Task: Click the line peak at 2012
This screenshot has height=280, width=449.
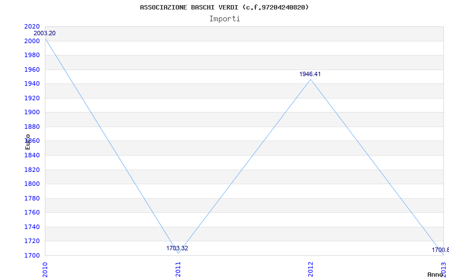Action: click(311, 79)
